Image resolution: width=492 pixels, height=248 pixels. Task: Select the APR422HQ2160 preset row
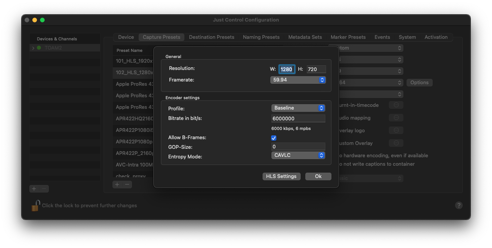pos(134,118)
